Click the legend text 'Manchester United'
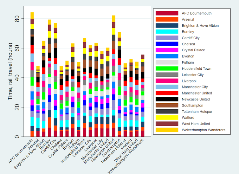Screen dimensions: 239x174 pos(197,93)
